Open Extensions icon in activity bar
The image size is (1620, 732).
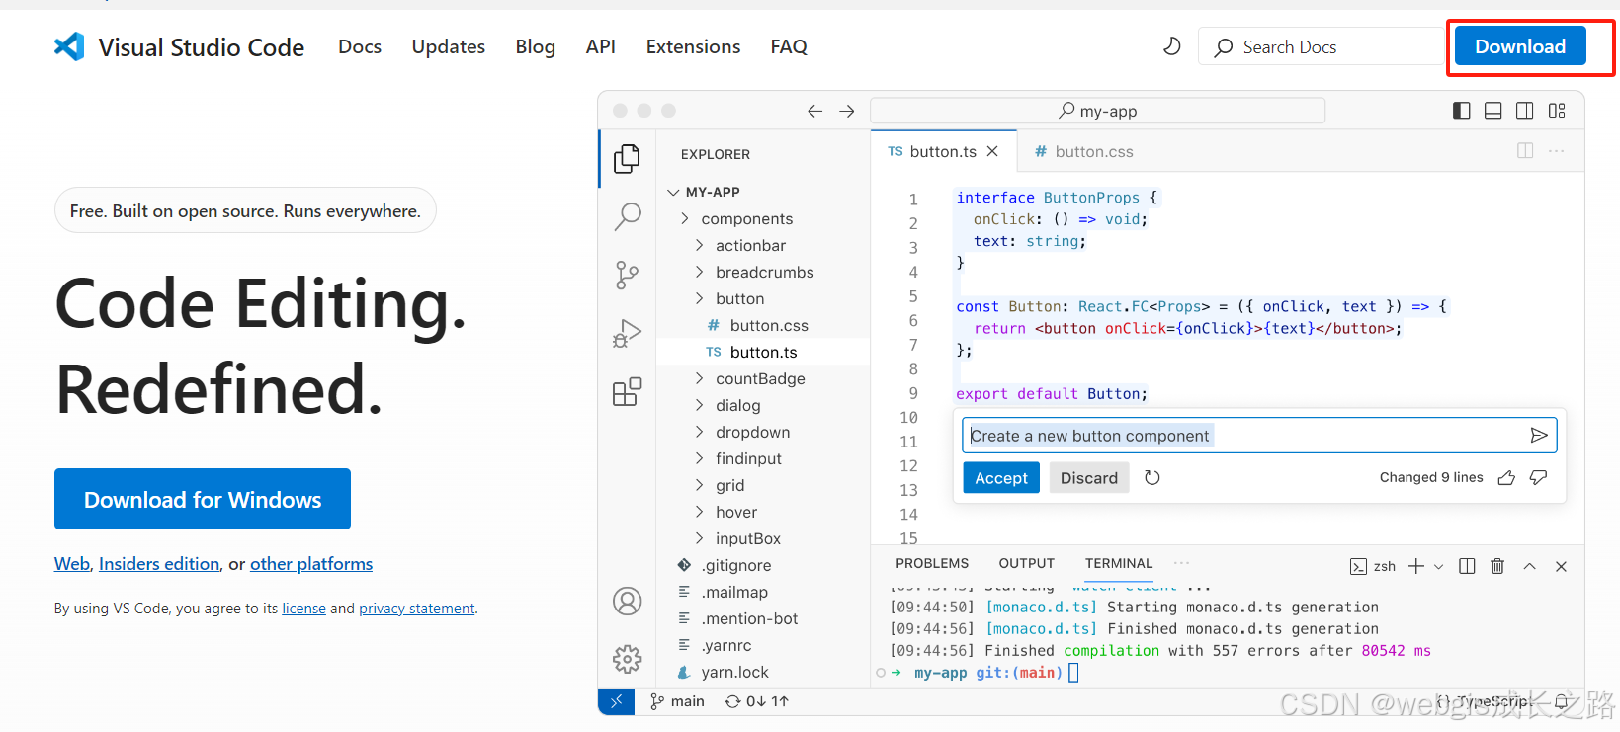pos(627,392)
